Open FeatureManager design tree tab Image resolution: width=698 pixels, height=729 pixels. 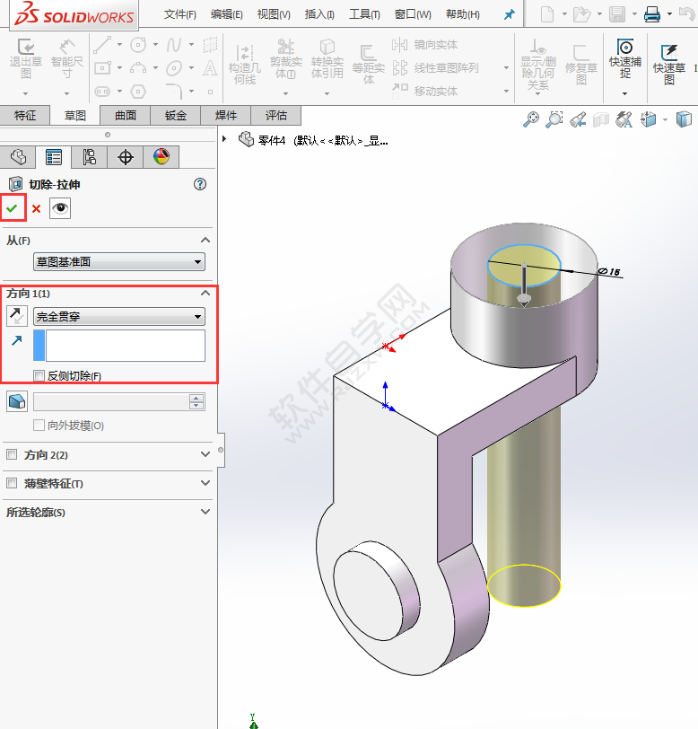[18, 157]
